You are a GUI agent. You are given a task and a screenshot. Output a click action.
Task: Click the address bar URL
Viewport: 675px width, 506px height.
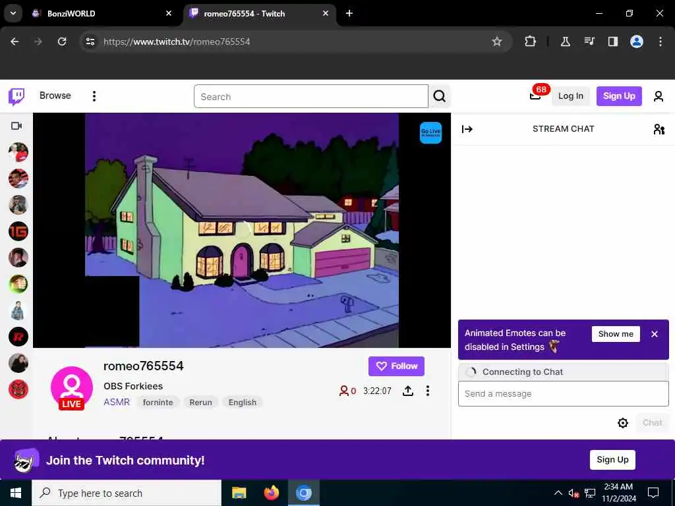[x=177, y=42]
